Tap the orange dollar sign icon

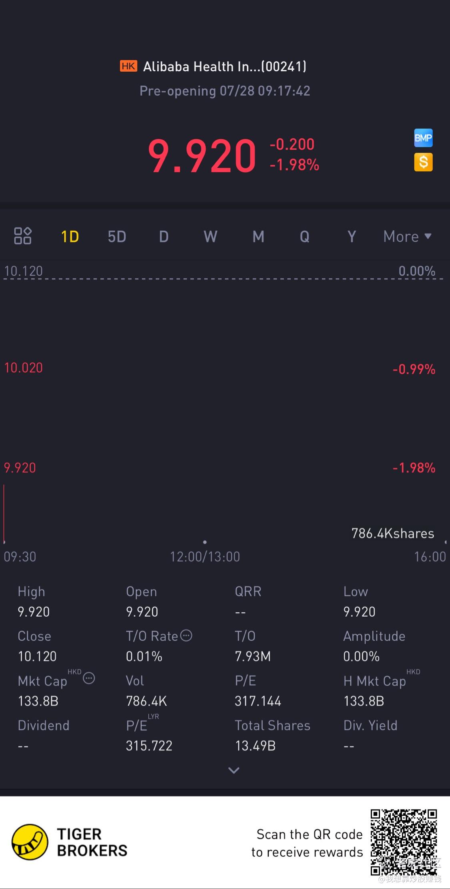tap(423, 163)
